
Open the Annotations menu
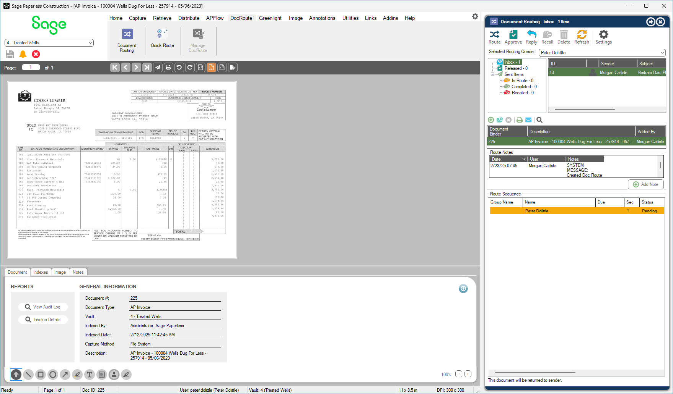click(322, 18)
